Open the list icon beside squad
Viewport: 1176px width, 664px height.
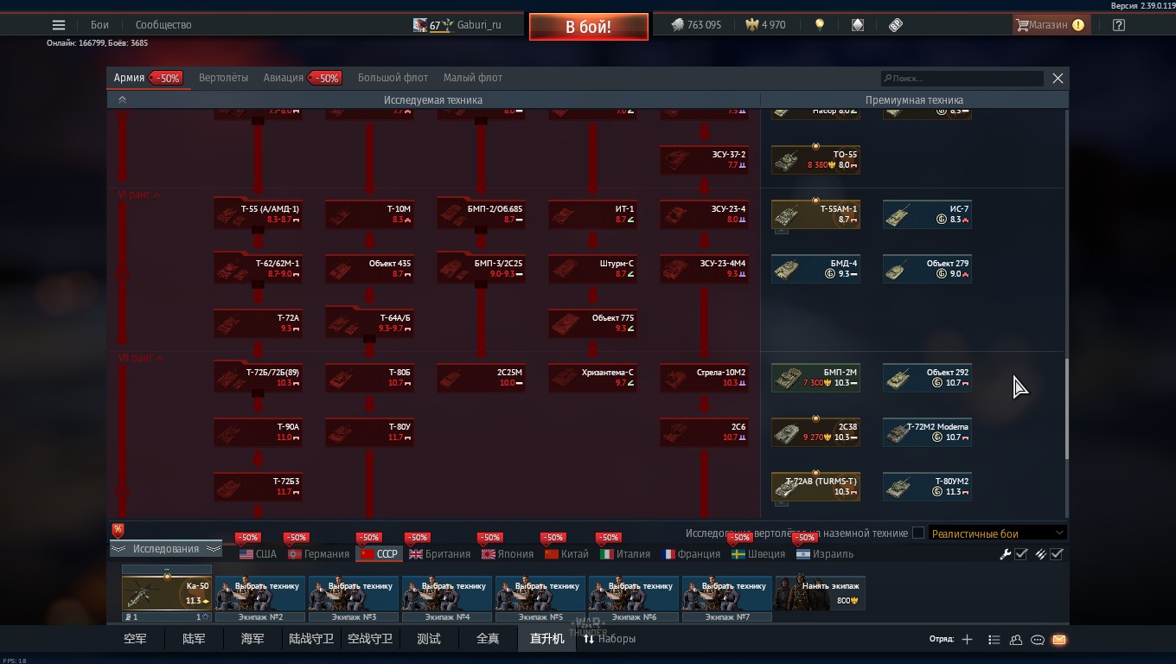pyautogui.click(x=994, y=640)
